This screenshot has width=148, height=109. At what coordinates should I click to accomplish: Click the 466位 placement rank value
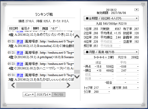pos(110,71)
